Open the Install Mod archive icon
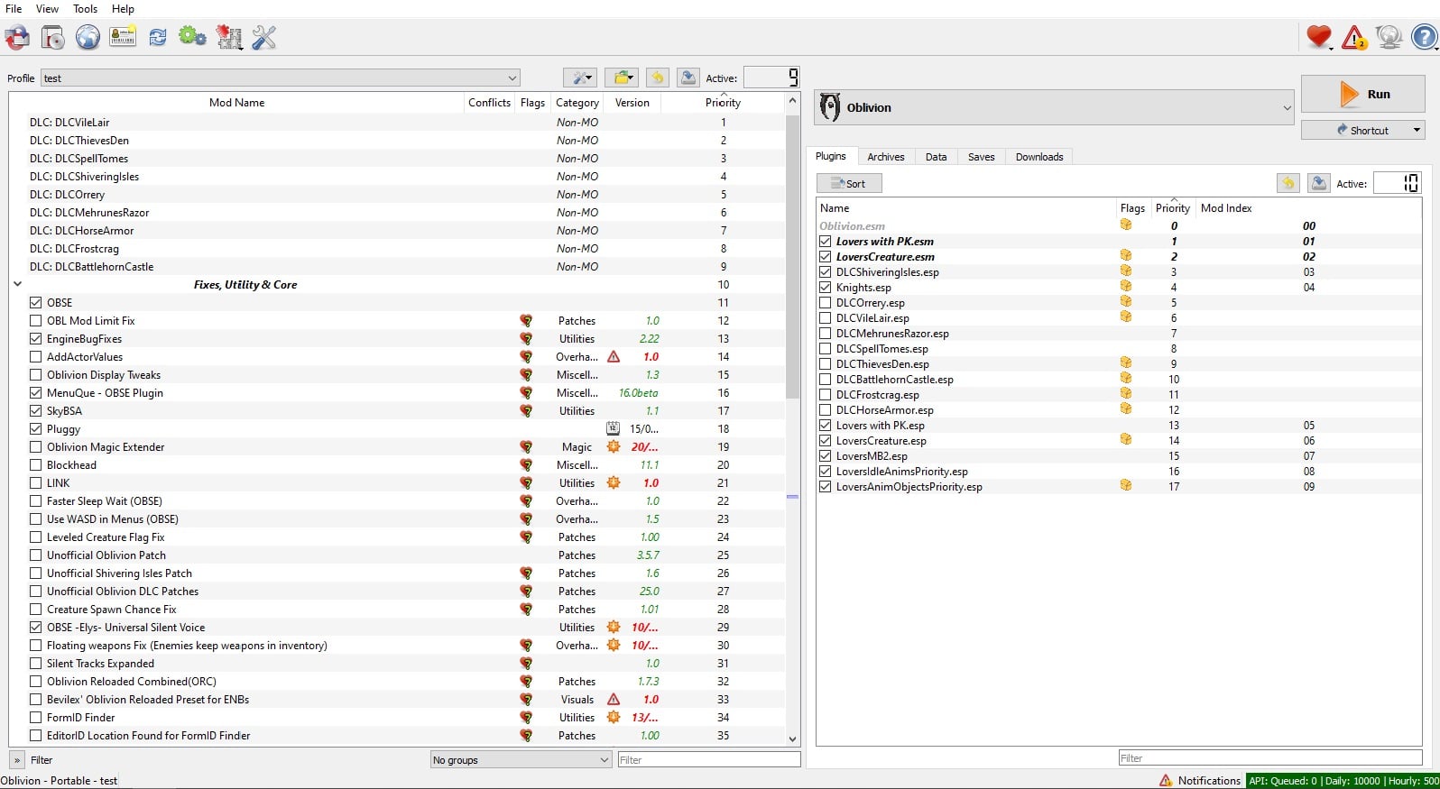The image size is (1440, 789). pyautogui.click(x=52, y=37)
